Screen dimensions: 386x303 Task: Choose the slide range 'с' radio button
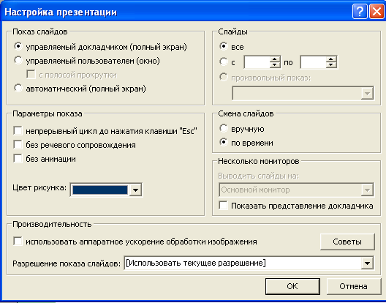click(224, 61)
